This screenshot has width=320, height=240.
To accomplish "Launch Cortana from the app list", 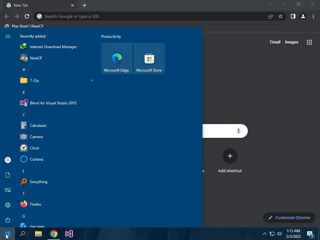I will point(57,159).
